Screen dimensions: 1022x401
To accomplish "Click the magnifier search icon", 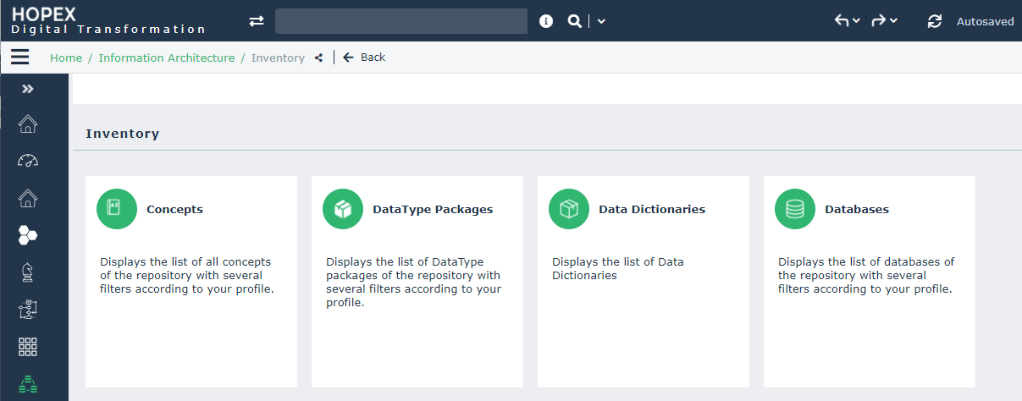I will tap(574, 21).
